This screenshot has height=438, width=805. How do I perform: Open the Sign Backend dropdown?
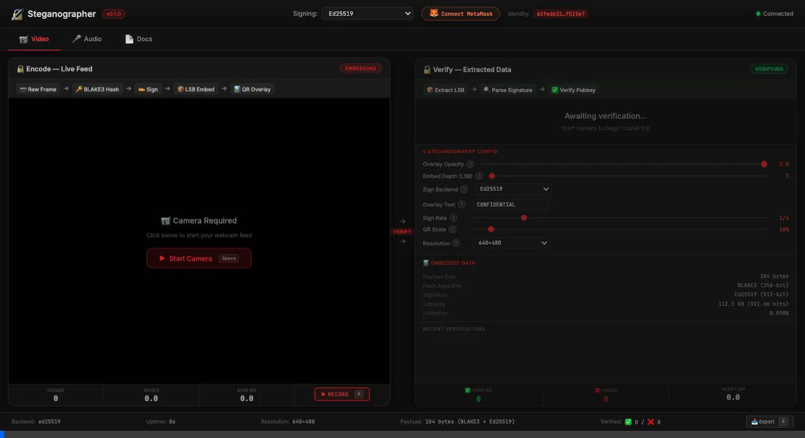coord(512,189)
